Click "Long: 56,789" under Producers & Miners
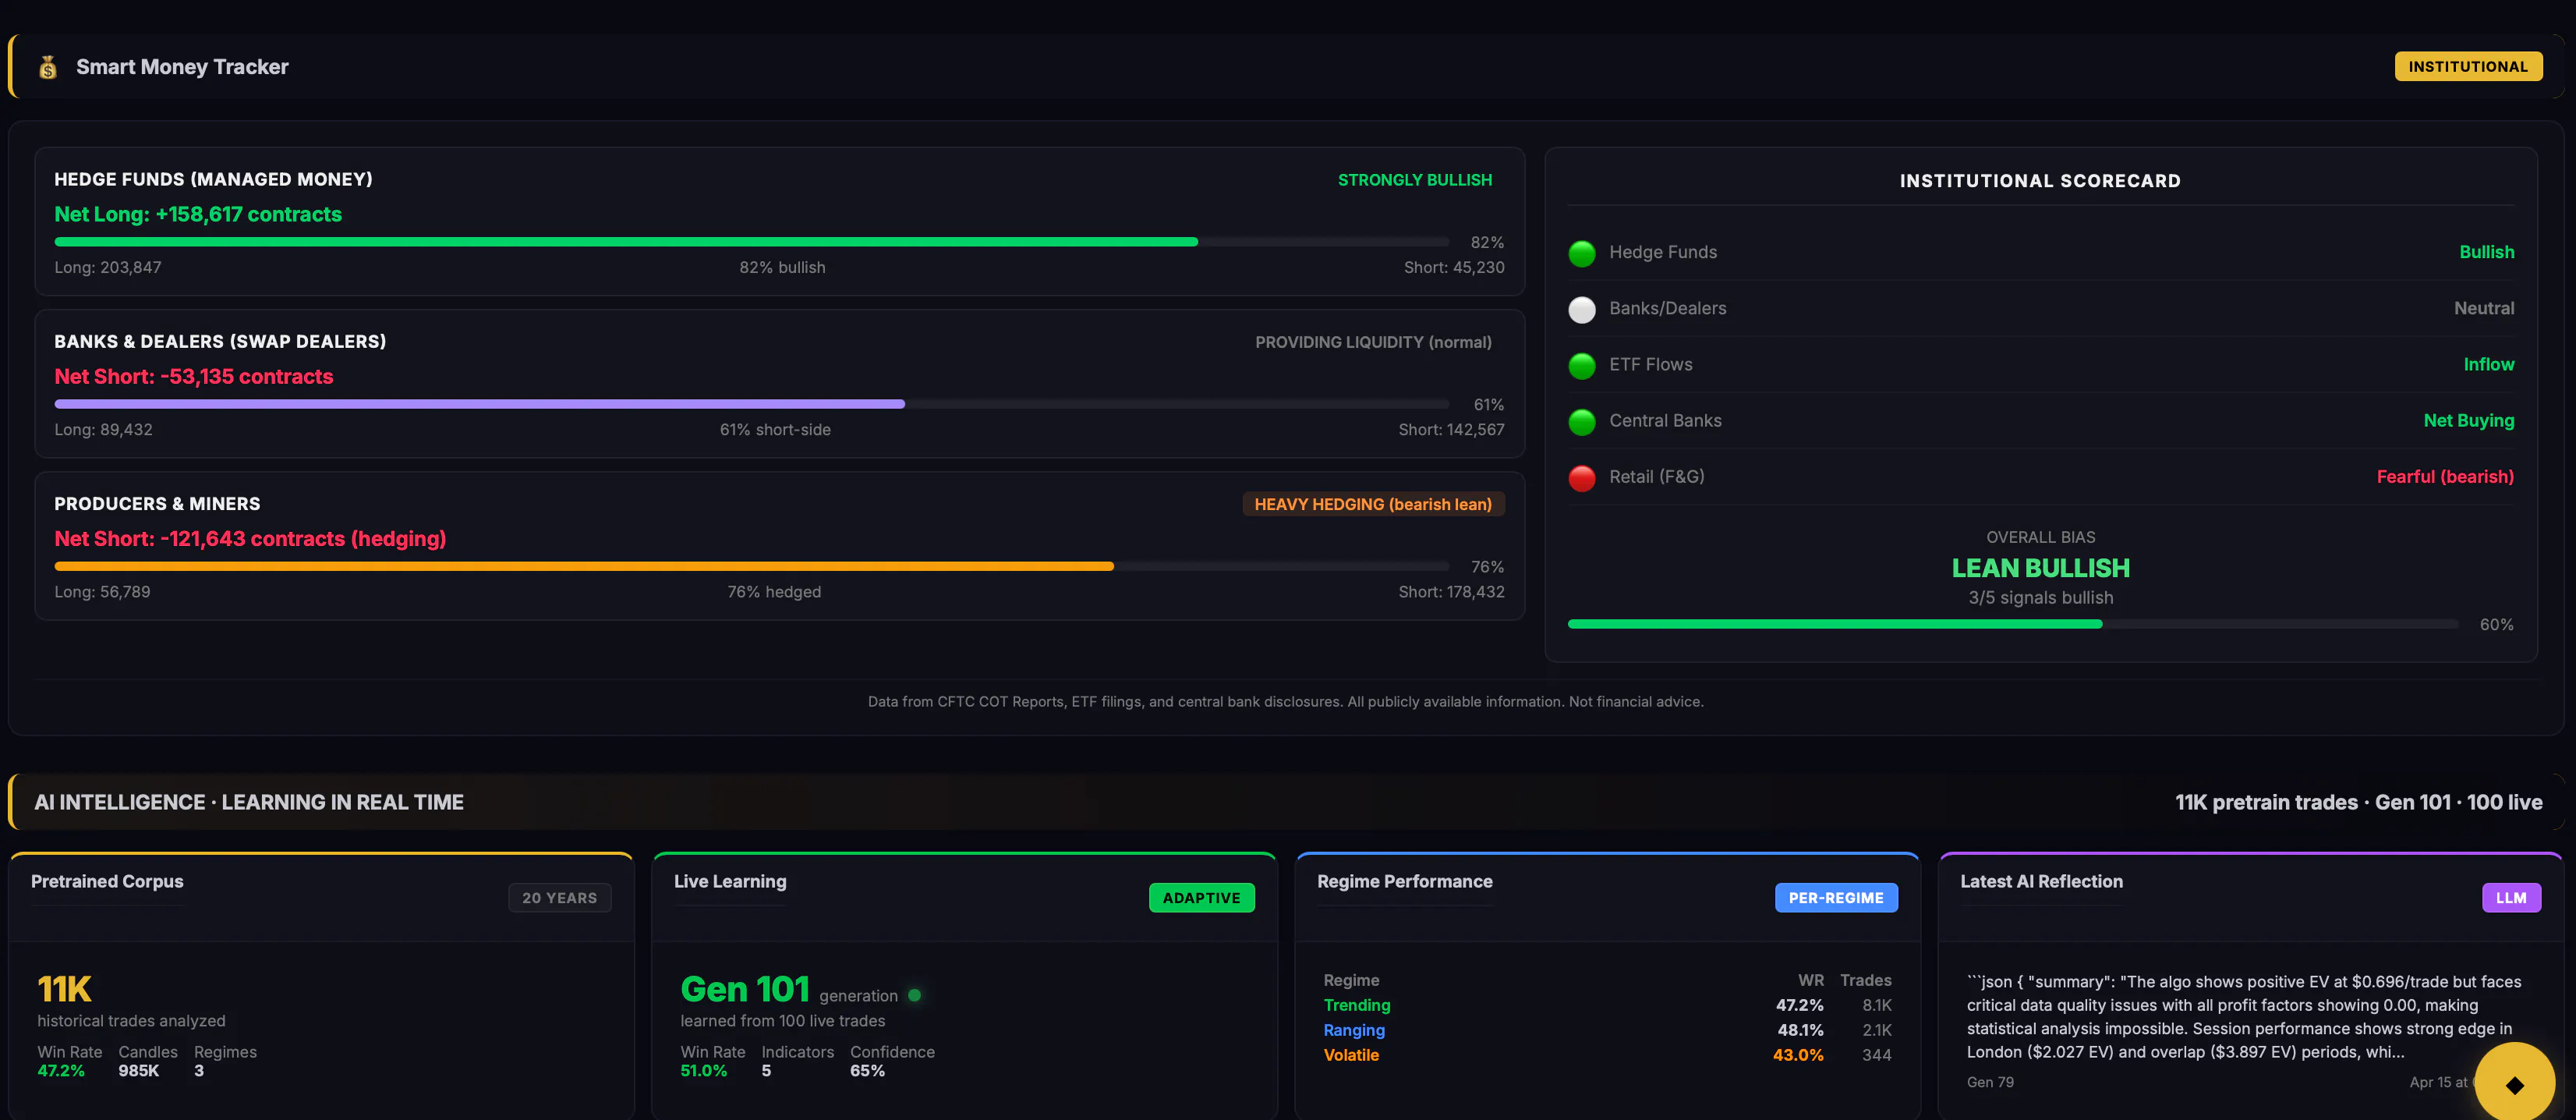Screen dimensions: 2576x1120 (x=102, y=591)
